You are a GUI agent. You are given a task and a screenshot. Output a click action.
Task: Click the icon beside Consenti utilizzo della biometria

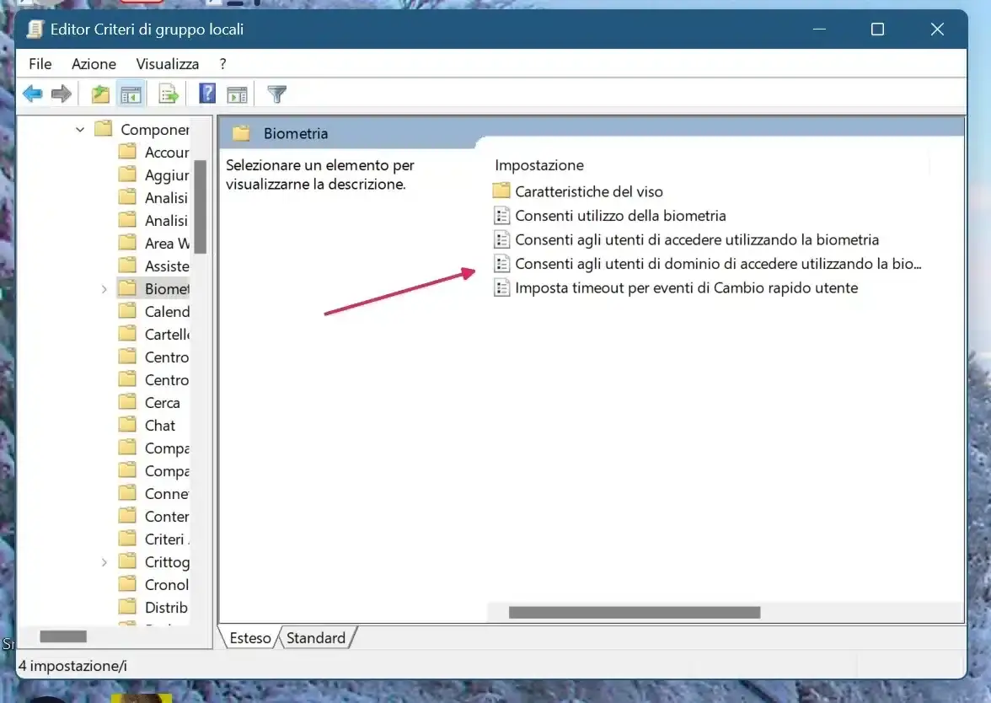click(502, 216)
